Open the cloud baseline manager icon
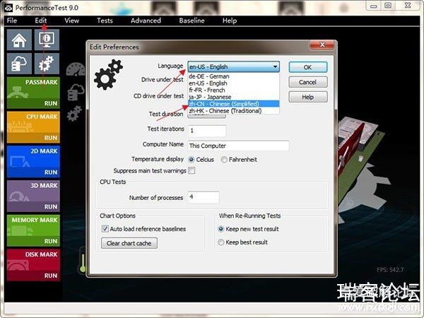The height and width of the screenshot is (318, 424). (19, 64)
